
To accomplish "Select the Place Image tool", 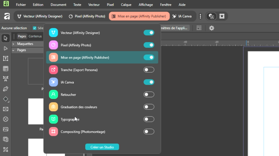I will pyautogui.click(x=5, y=129).
